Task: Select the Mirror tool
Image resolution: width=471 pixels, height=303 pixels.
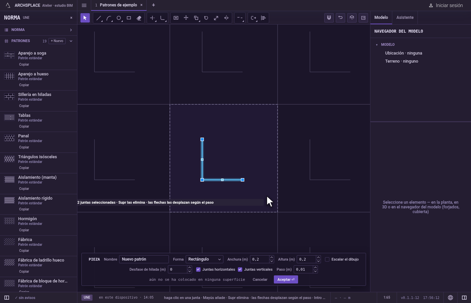Action: (226, 18)
